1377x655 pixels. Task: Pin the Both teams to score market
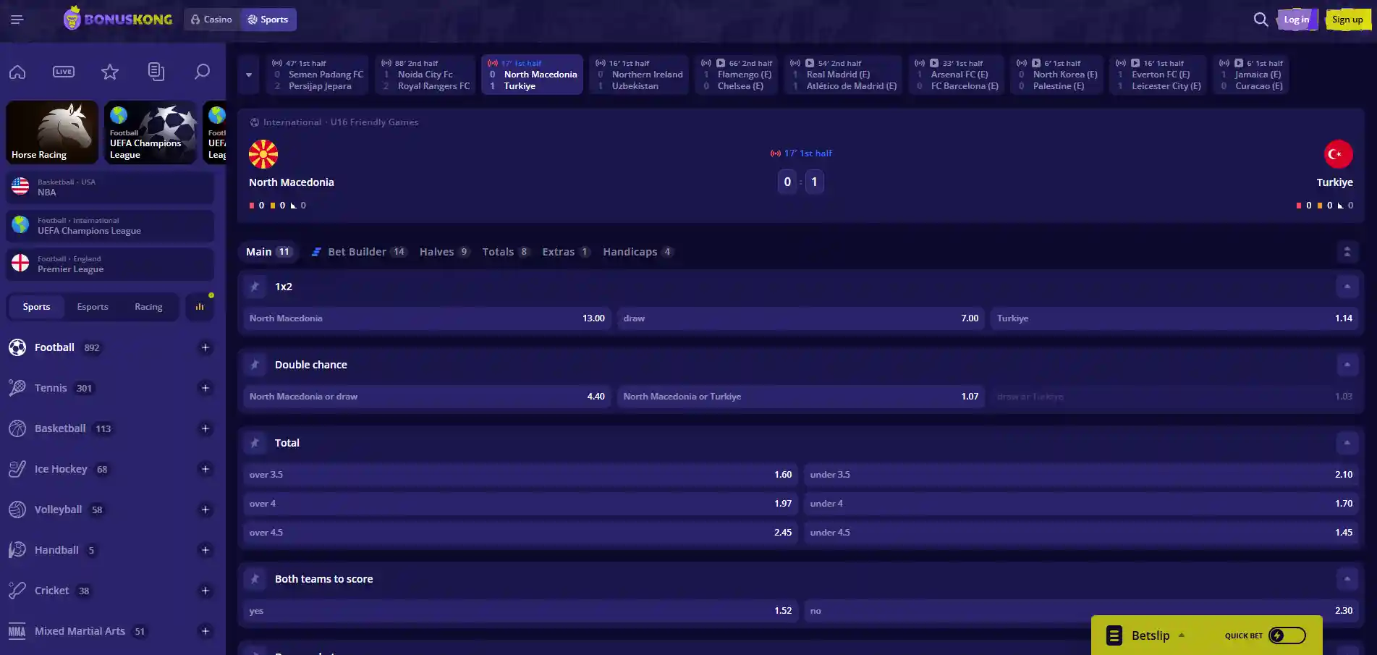tap(255, 579)
